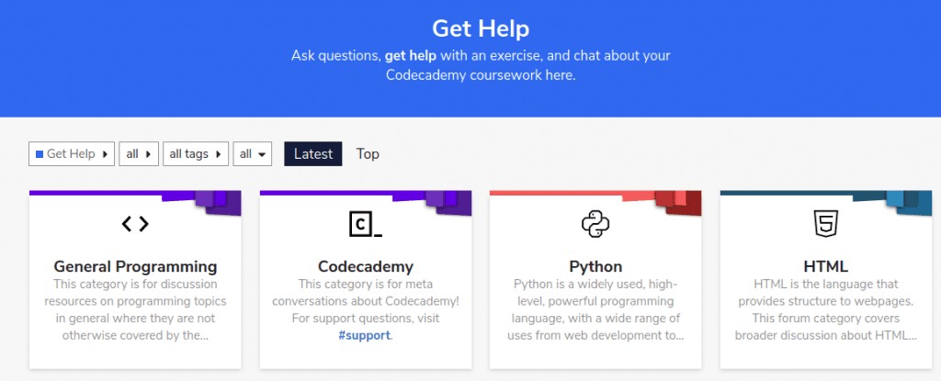The width and height of the screenshot is (941, 381).
Task: Expand the 'all' dropdown with down caret
Action: (x=253, y=154)
